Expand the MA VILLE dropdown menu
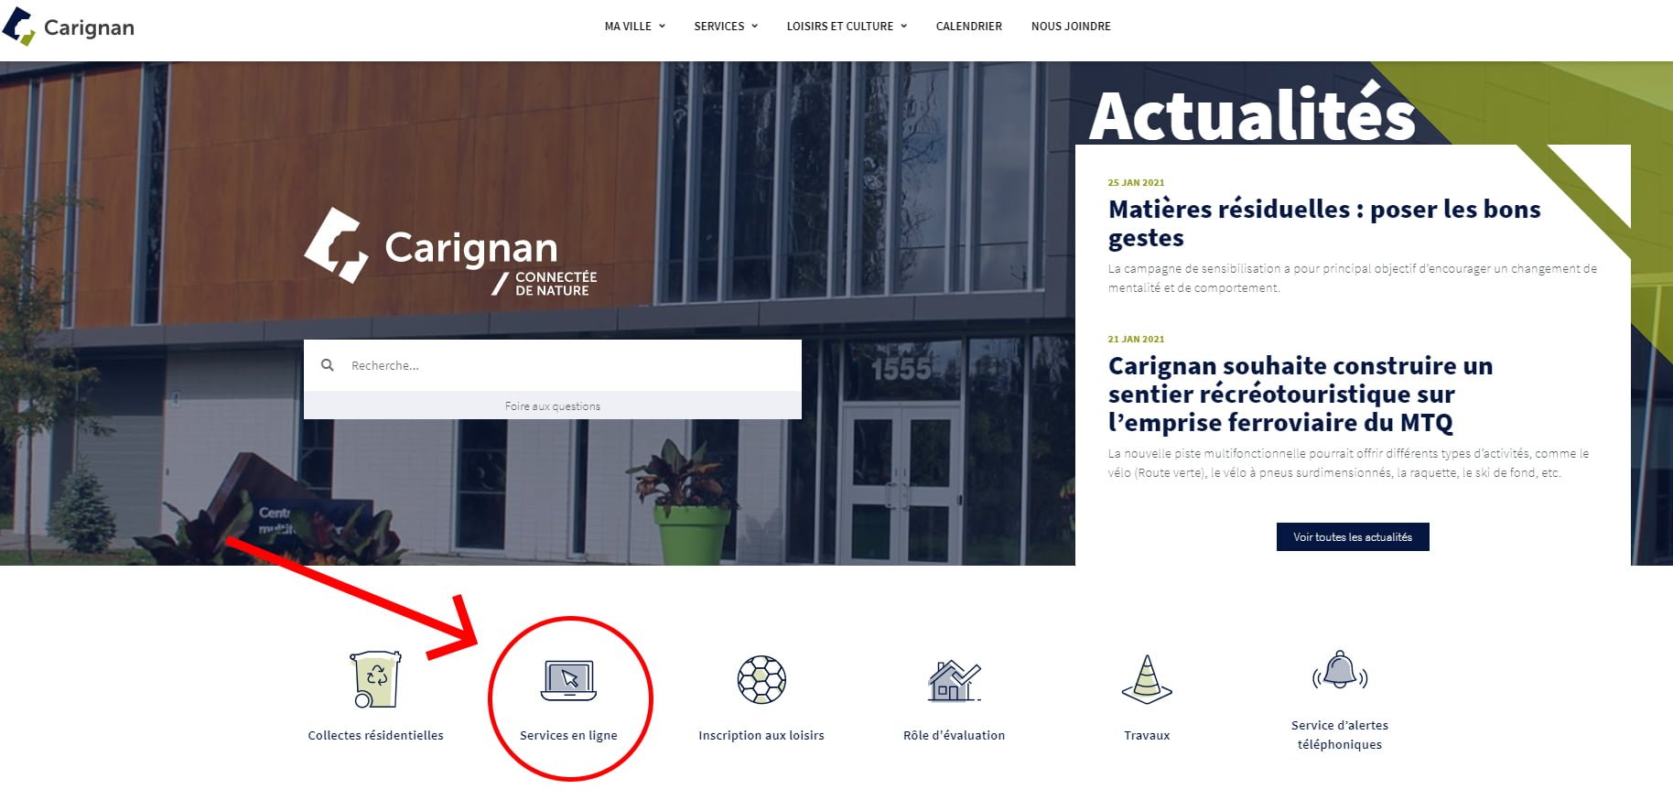The height and width of the screenshot is (800, 1673). pos(634,27)
